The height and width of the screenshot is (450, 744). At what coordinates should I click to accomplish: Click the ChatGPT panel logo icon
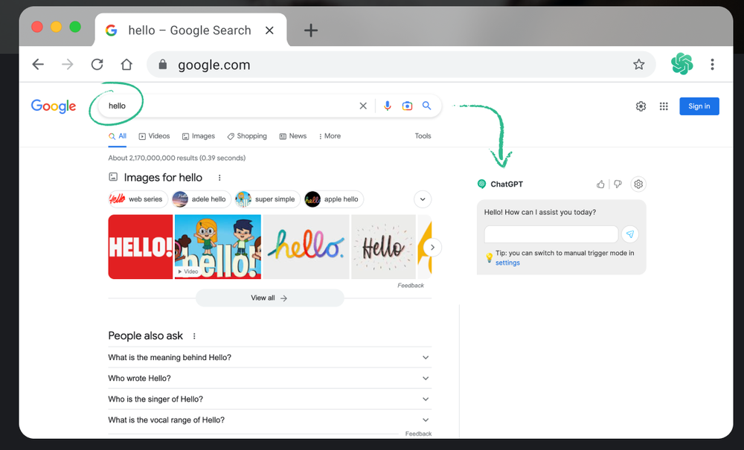click(x=481, y=184)
